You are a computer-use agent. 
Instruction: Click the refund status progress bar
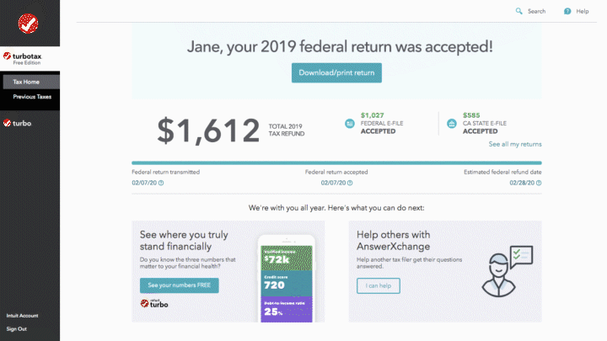coord(336,163)
